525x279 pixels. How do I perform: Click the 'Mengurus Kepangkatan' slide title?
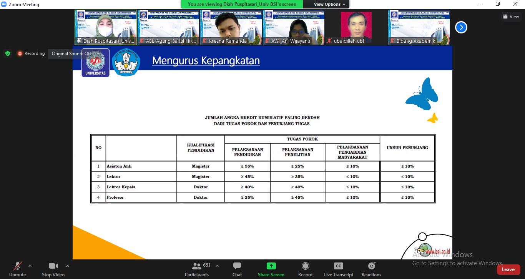point(206,61)
